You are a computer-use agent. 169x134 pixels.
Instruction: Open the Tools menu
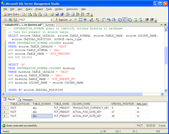tap(49, 9)
